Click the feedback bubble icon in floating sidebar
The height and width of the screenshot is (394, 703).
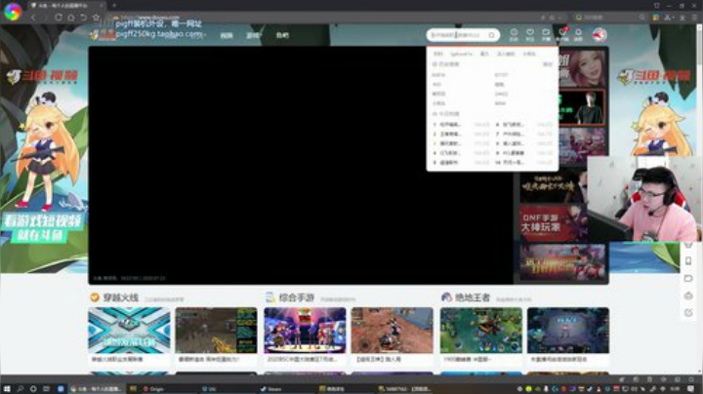(x=688, y=279)
